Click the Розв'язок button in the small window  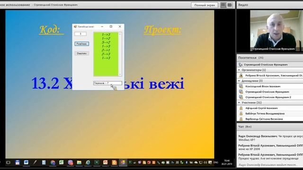[82, 44]
